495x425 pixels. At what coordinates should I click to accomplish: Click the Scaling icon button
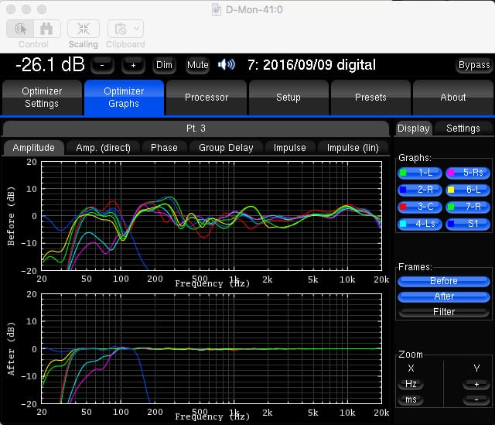point(84,29)
